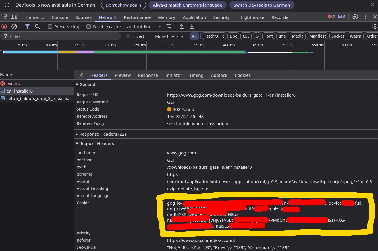The width and height of the screenshot is (378, 251).
Task: Filter by Font requests
Action: coord(269,36)
